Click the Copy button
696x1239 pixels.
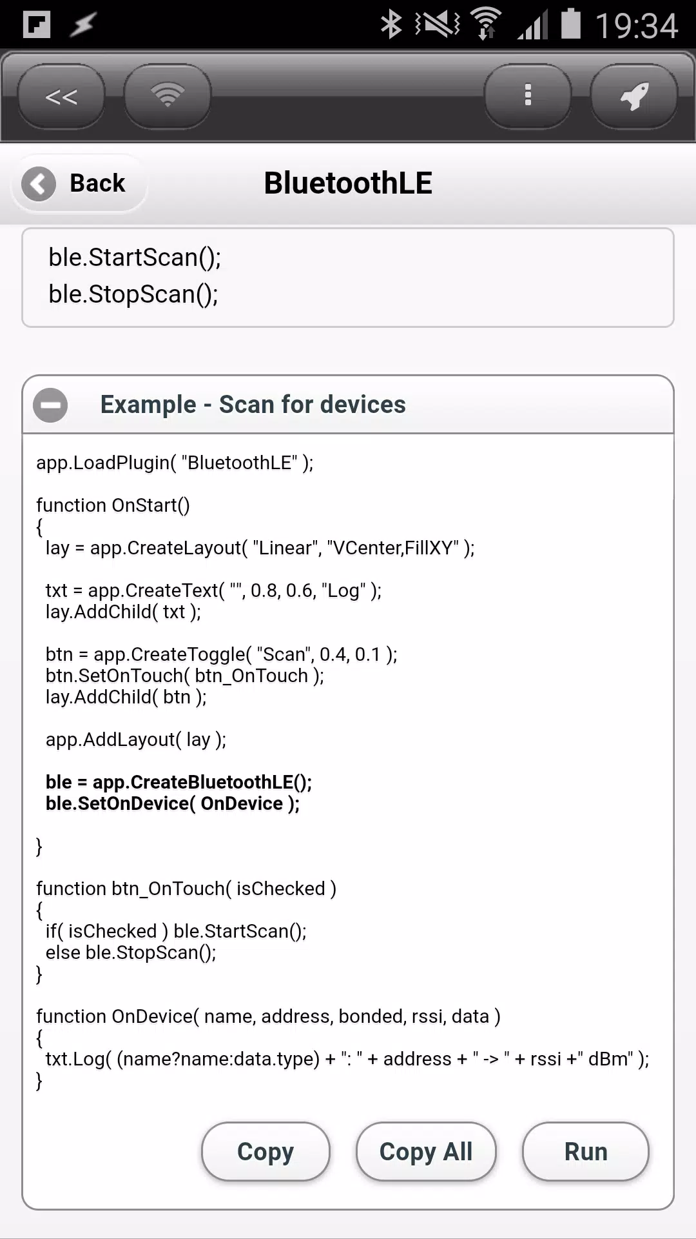266,1152
